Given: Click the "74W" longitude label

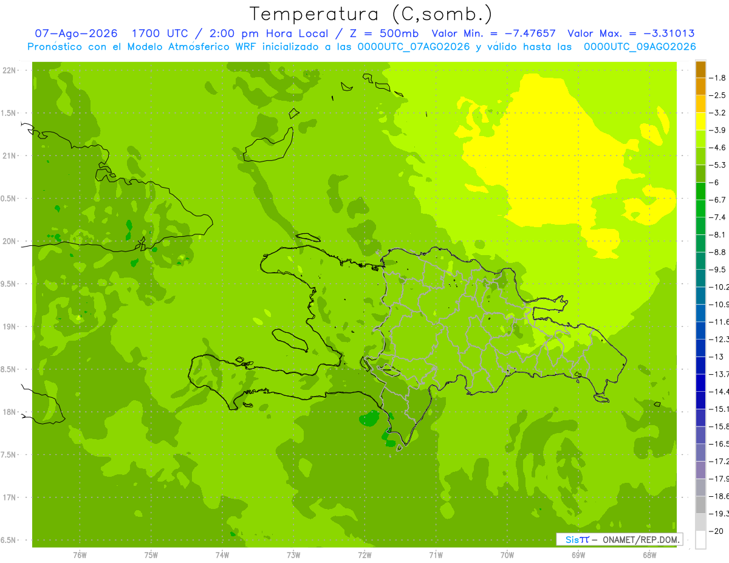Looking at the screenshot, I should tap(222, 554).
